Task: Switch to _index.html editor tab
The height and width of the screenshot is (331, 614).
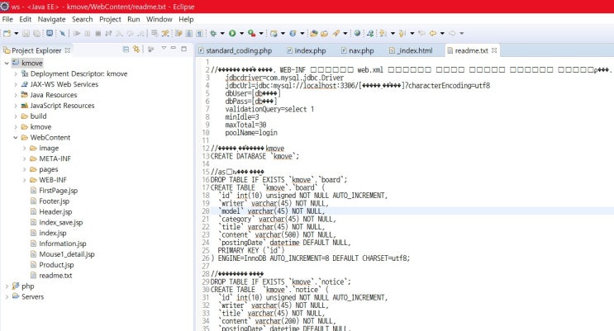Action: [411, 50]
